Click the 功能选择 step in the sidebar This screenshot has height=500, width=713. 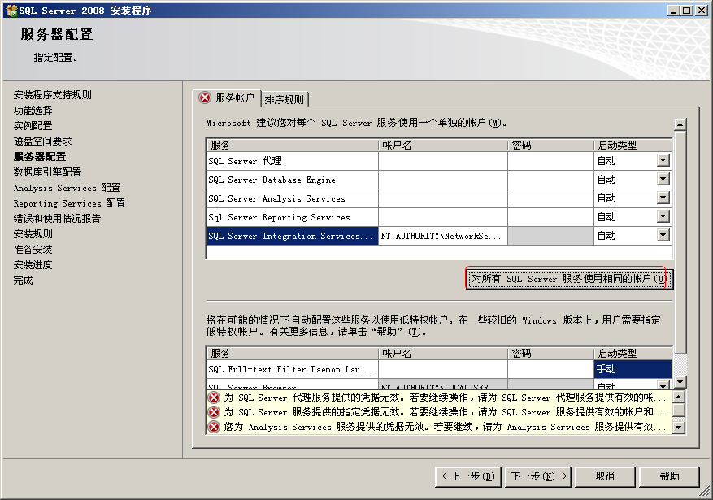point(33,110)
